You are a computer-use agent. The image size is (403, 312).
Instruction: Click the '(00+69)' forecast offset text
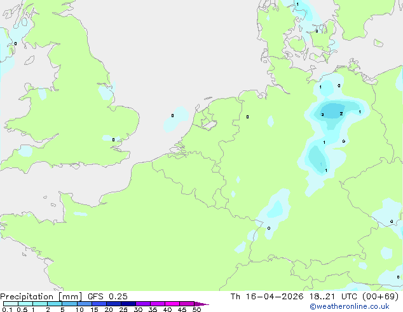(380, 297)
